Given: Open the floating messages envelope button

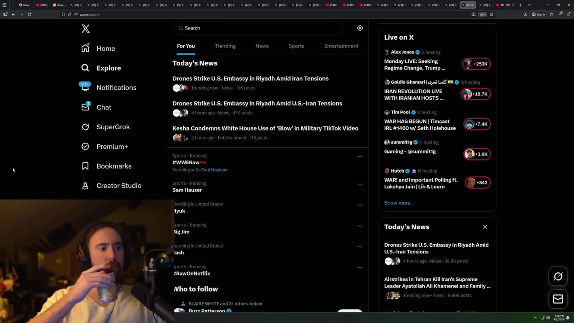Looking at the screenshot, I should (x=558, y=299).
